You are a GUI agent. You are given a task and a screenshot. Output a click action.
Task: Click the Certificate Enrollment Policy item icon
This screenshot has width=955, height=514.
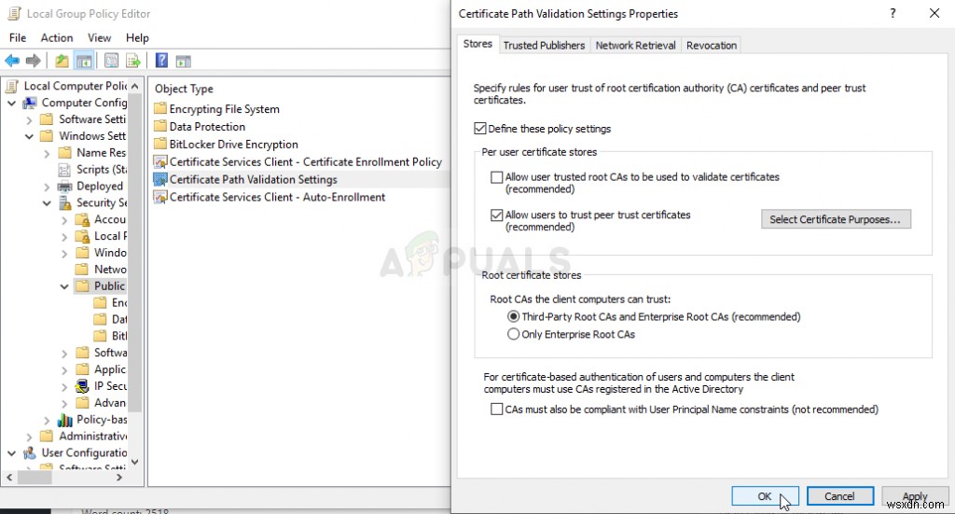(160, 162)
